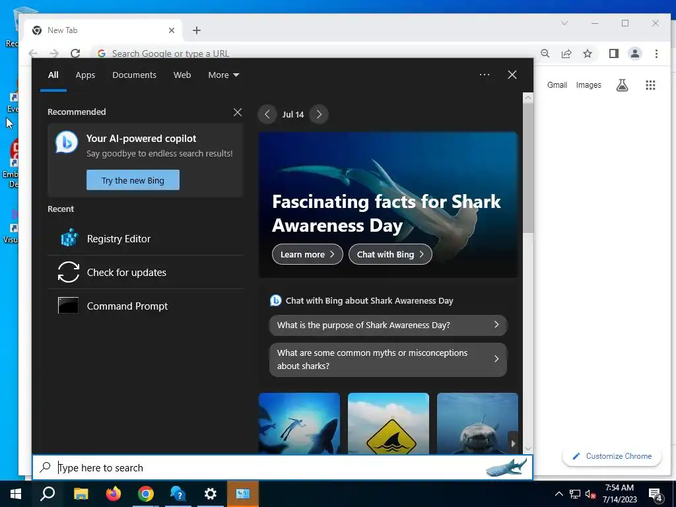
Task: Expand the More filter dropdown
Action: click(x=223, y=75)
